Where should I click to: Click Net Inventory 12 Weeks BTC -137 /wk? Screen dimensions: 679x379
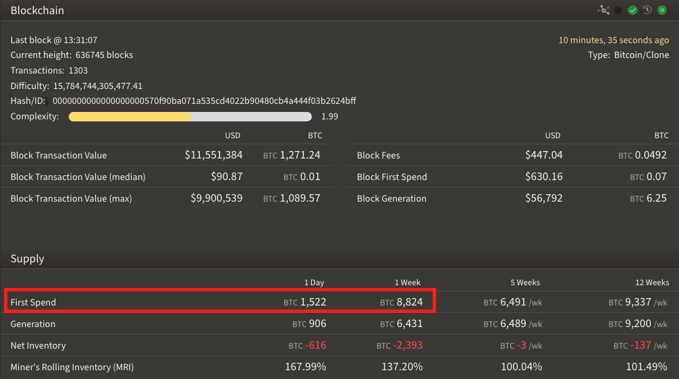tap(641, 345)
